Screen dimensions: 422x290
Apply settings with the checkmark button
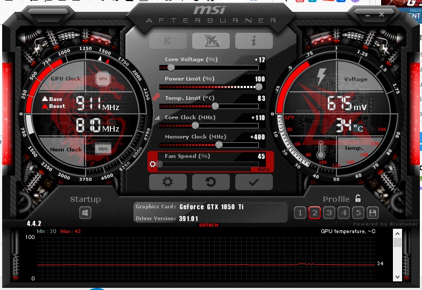(x=254, y=182)
